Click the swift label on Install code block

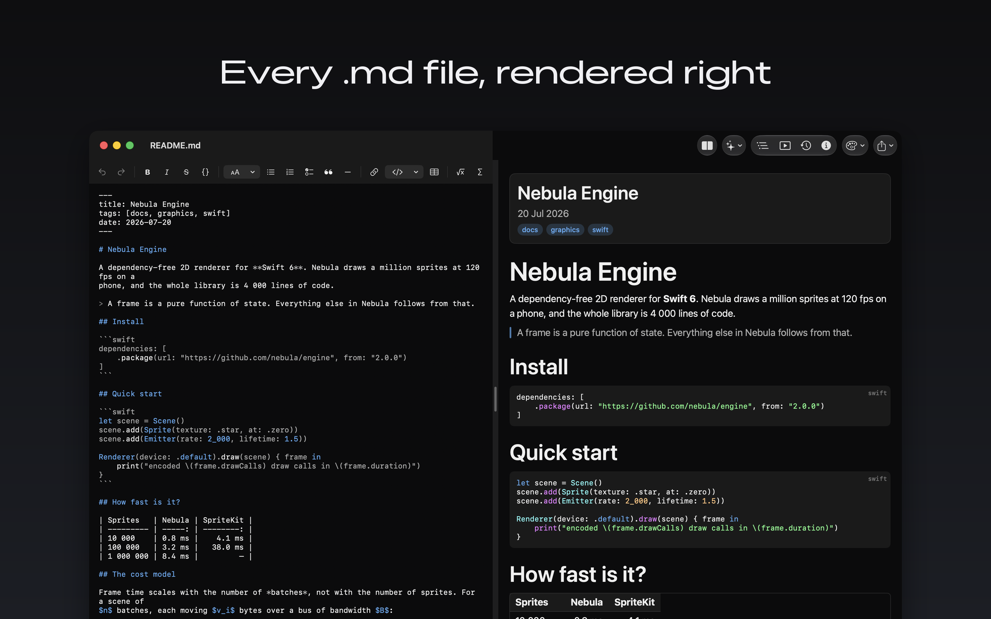(x=877, y=393)
